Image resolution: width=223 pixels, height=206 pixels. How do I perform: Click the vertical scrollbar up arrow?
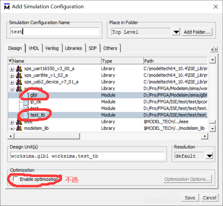pyautogui.click(x=212, y=60)
